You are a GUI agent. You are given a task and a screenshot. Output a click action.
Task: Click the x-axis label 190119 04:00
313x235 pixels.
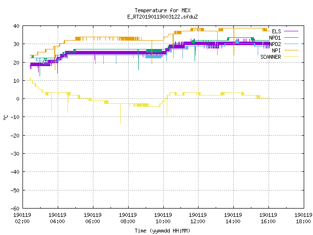coord(58,218)
